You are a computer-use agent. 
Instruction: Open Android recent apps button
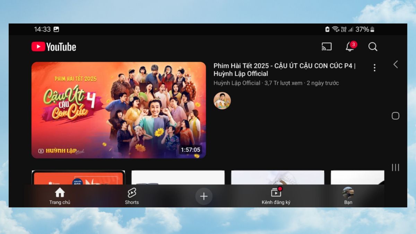pyautogui.click(x=396, y=167)
